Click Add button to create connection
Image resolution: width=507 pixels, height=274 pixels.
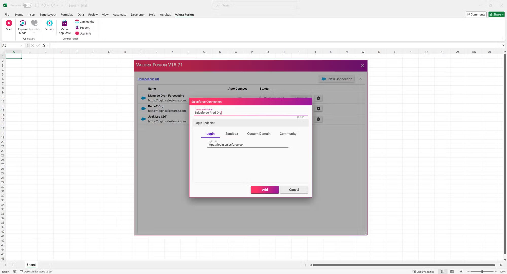click(x=265, y=190)
